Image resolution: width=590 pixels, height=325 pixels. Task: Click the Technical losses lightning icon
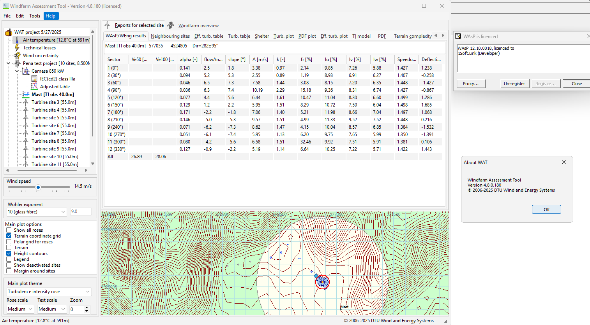tap(17, 48)
